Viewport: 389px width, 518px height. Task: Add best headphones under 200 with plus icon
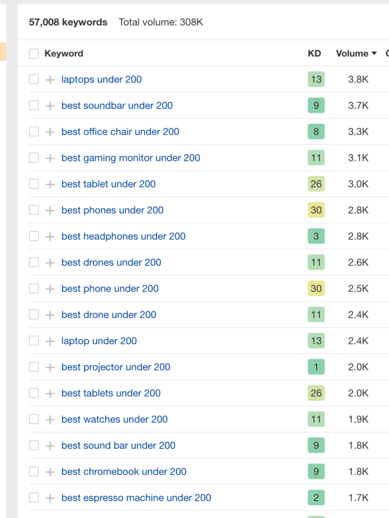click(x=50, y=237)
